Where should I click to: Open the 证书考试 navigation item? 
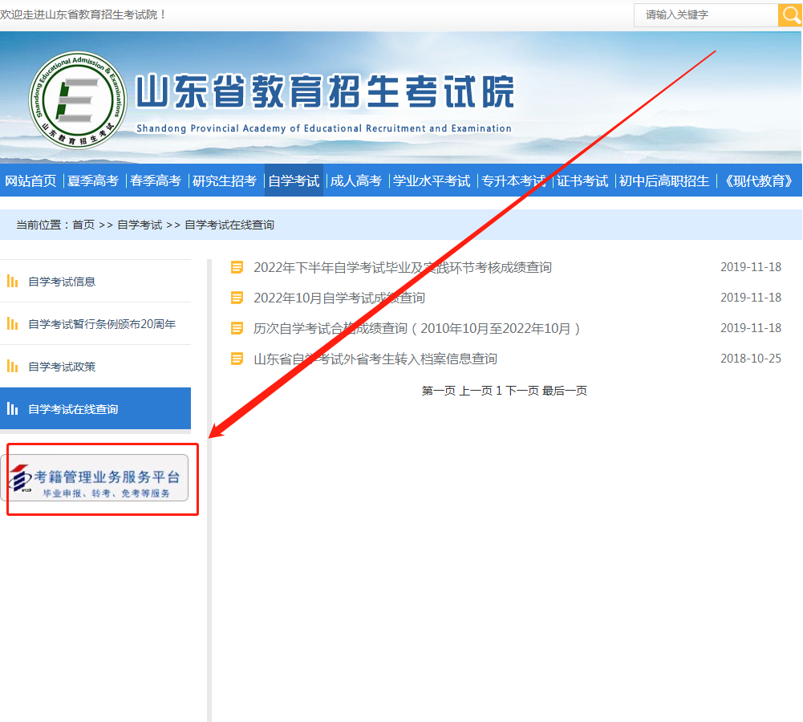click(583, 180)
